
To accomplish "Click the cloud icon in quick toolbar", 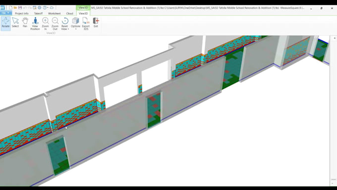I will click(x=52, y=8).
